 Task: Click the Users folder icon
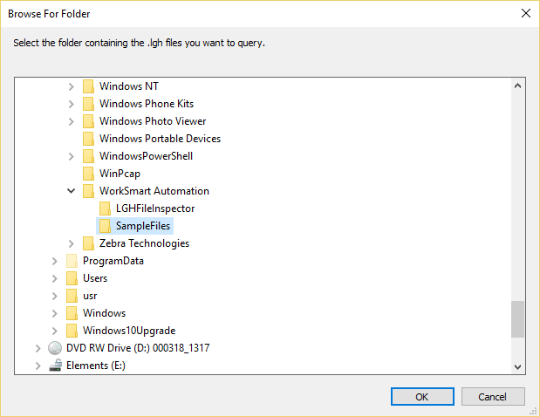[72, 278]
